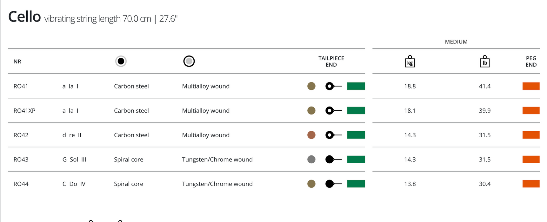
Task: Click the RO44 ball-end tailpiece icon
Action: point(333,184)
